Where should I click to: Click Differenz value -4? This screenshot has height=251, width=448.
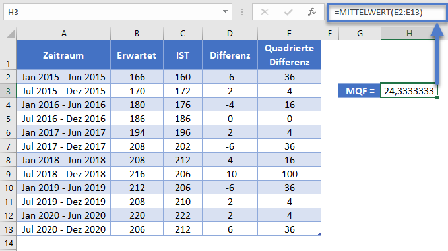pyautogui.click(x=230, y=105)
